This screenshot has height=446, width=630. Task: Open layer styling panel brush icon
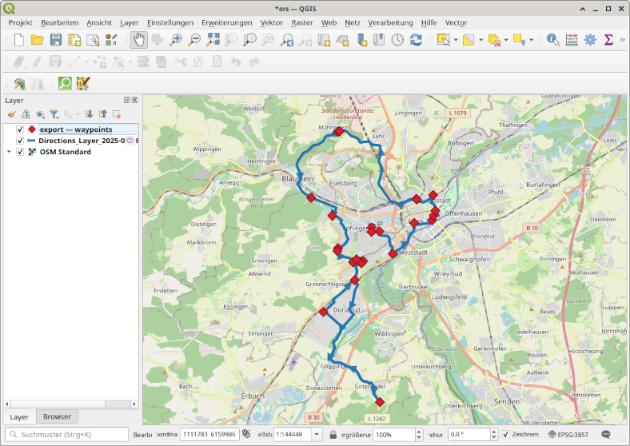point(12,114)
